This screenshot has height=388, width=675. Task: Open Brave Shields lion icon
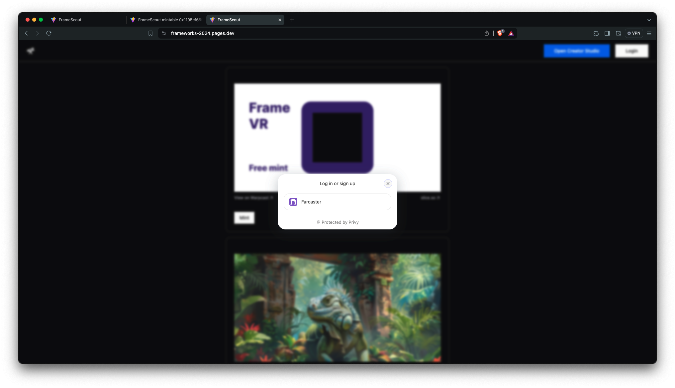coord(500,33)
